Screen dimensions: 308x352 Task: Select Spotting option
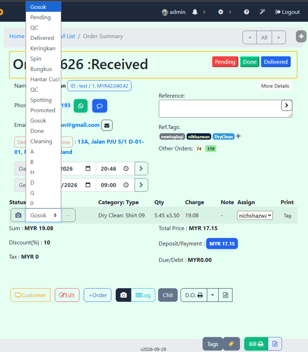[x=44, y=100]
